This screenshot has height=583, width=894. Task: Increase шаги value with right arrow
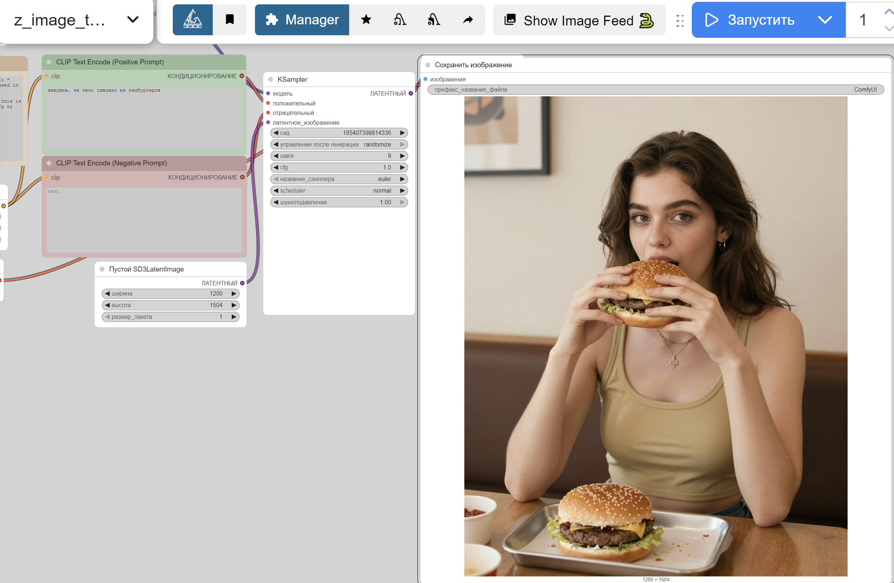pyautogui.click(x=402, y=156)
